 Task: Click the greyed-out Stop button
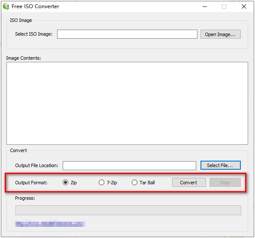tap(225, 183)
